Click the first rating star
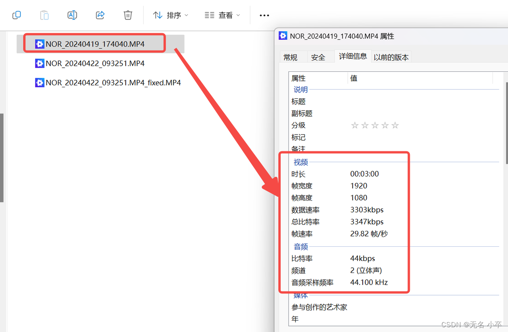This screenshot has height=332, width=508. pos(354,125)
